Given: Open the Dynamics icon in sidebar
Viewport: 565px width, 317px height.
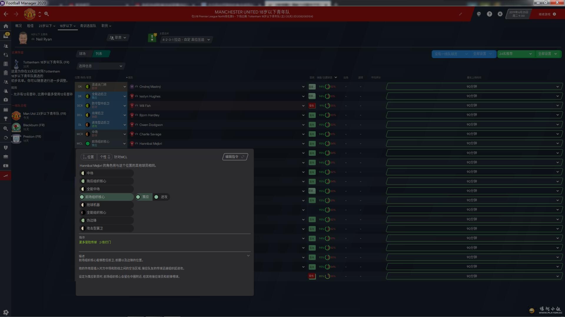Looking at the screenshot, I should pos(6,55).
